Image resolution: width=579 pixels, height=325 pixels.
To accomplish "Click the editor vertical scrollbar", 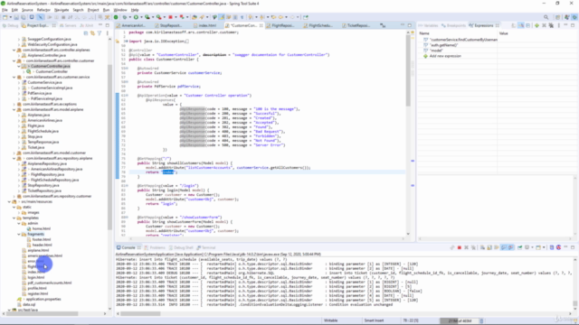I will [x=408, y=70].
